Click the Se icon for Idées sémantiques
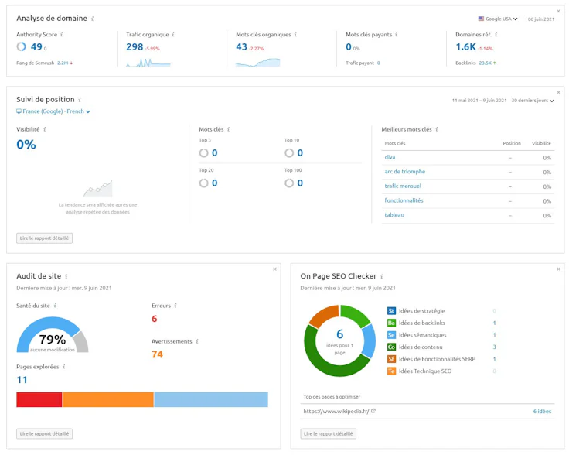This screenshot has height=455, width=569. [391, 335]
